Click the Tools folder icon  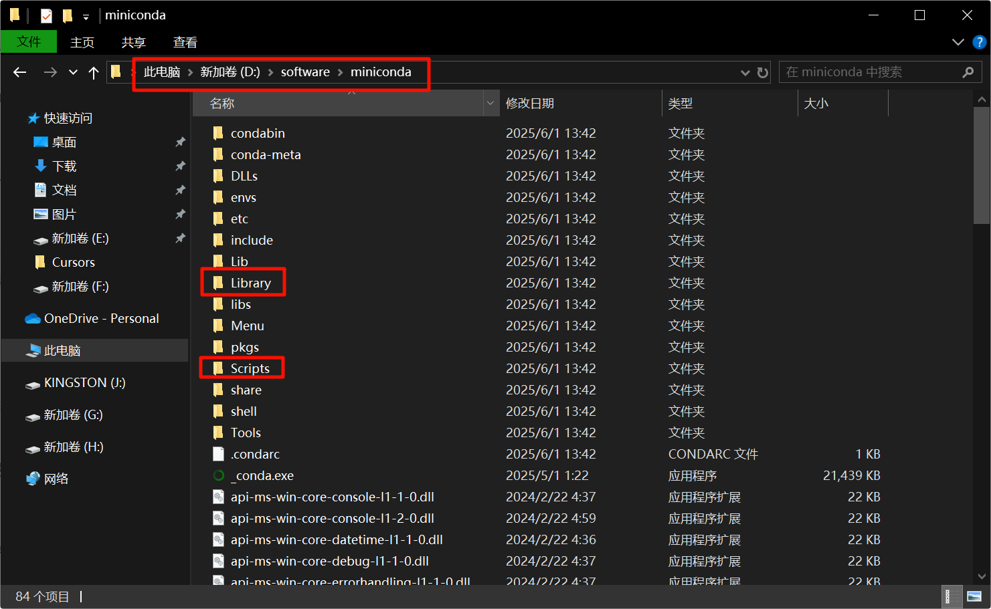tap(218, 433)
